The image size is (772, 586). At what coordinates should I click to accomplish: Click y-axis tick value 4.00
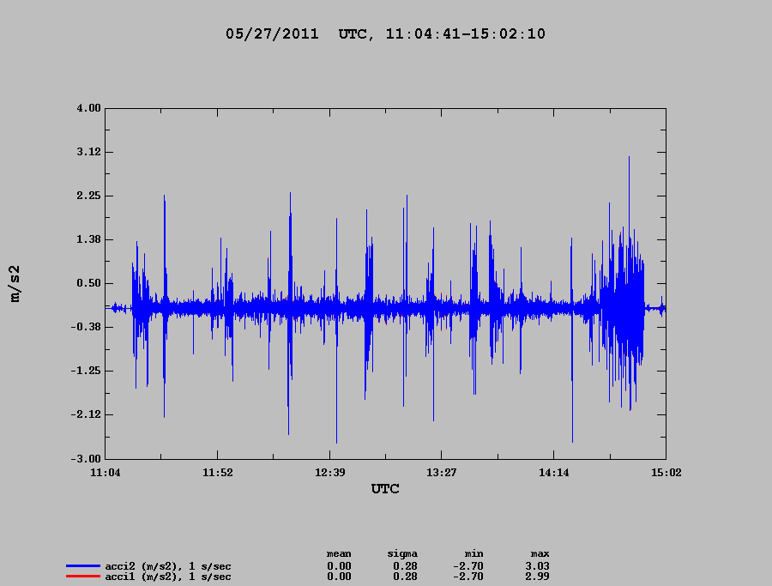88,108
